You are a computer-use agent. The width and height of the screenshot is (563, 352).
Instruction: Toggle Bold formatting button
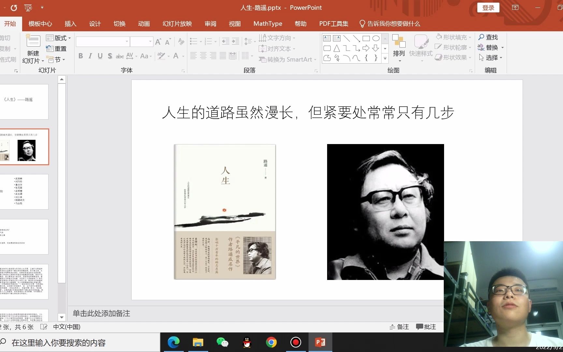coord(80,56)
